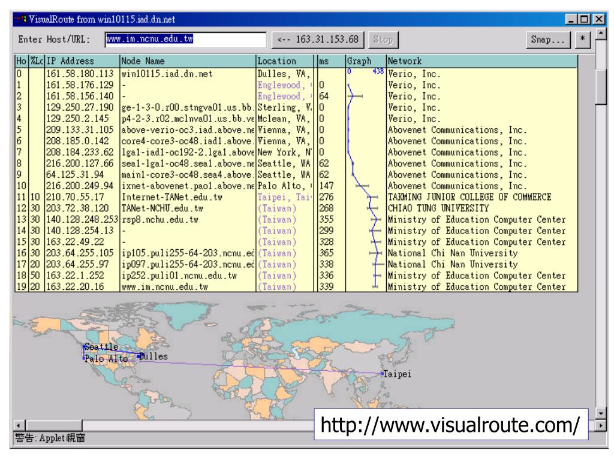This screenshot has width=614, height=460.
Task: Click the IP Address column header
Action: coord(82,62)
